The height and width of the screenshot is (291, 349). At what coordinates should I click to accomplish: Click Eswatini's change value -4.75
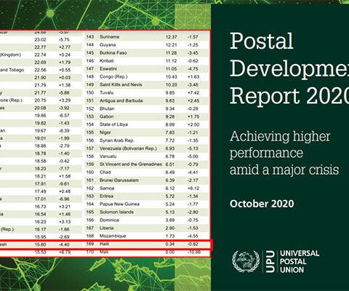pyautogui.click(x=193, y=69)
